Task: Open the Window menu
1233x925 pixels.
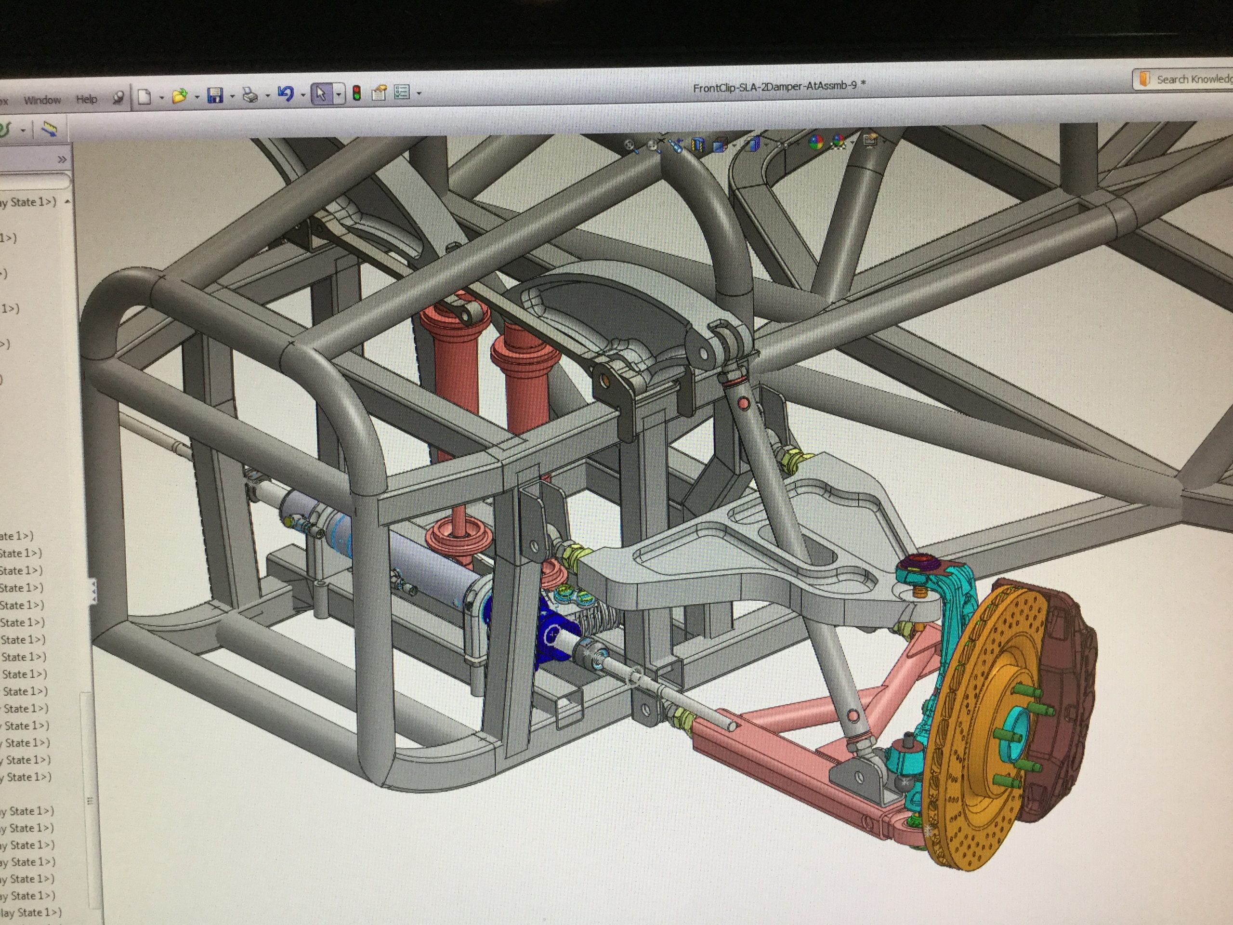Action: pyautogui.click(x=42, y=100)
